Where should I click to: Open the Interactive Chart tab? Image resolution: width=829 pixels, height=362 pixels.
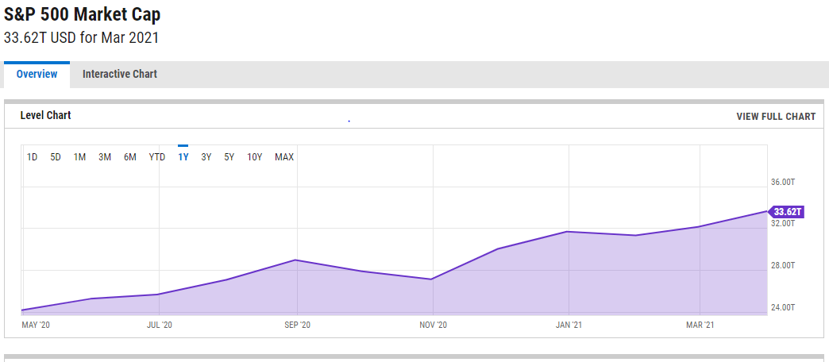tap(119, 74)
